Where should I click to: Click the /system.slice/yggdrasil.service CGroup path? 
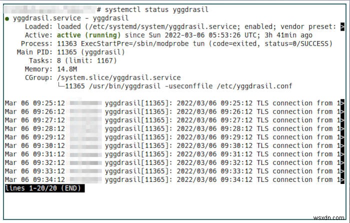click(118, 78)
